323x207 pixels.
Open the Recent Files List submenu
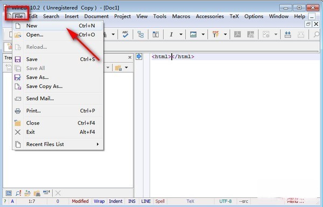pos(58,144)
